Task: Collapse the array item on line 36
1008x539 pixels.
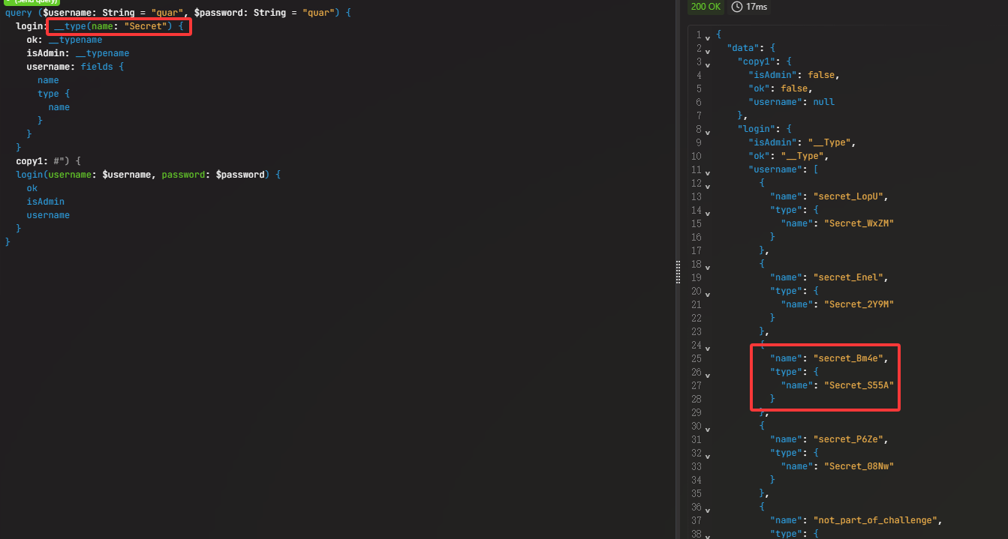Action: [707, 510]
